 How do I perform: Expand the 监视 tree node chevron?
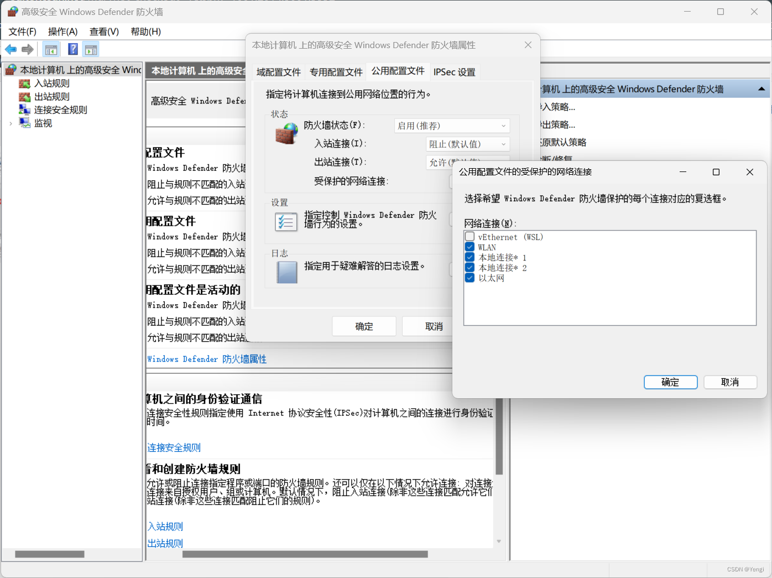click(11, 123)
